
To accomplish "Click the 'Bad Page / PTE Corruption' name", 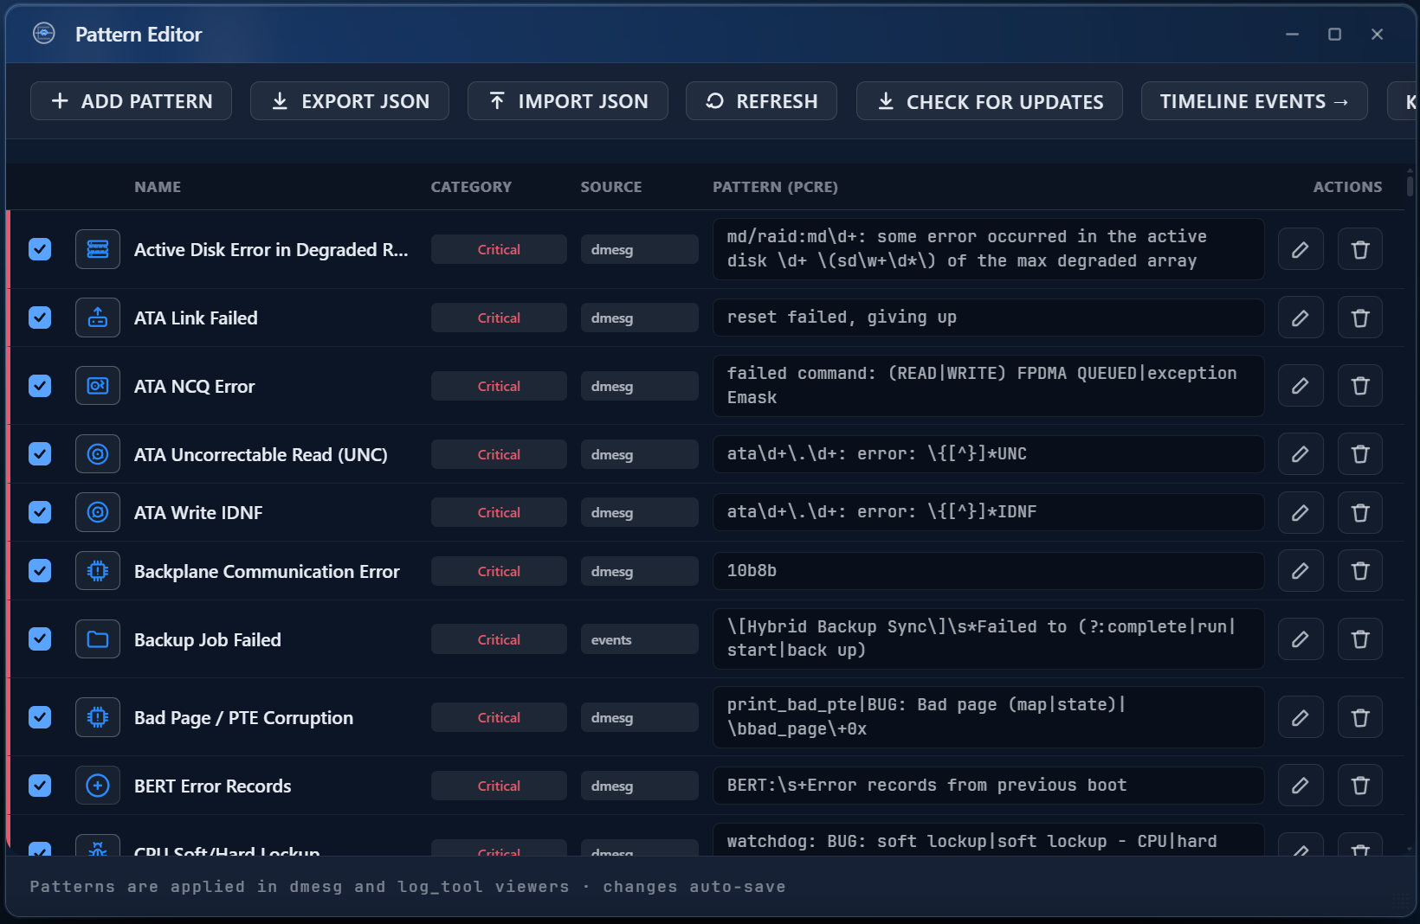I will [243, 717].
